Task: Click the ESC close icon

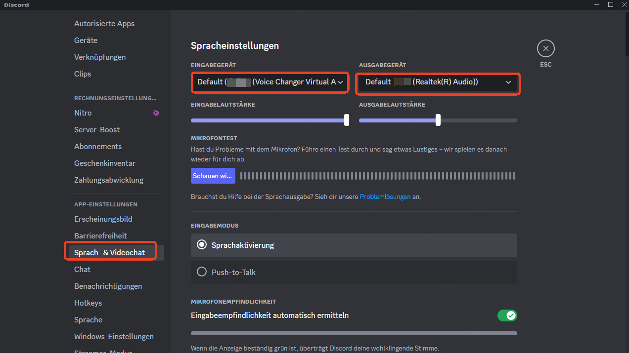Action: [545, 48]
